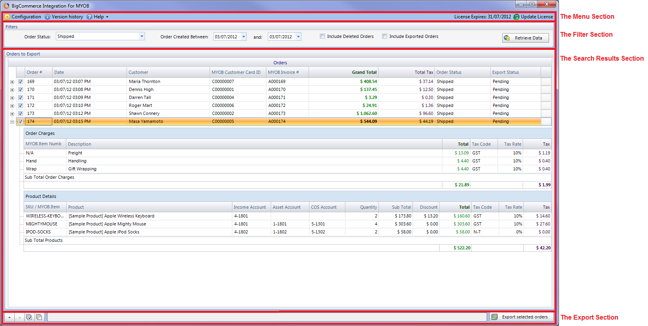
Task: Click the $ 1,062.60 grand total cell
Action: click(x=343, y=113)
